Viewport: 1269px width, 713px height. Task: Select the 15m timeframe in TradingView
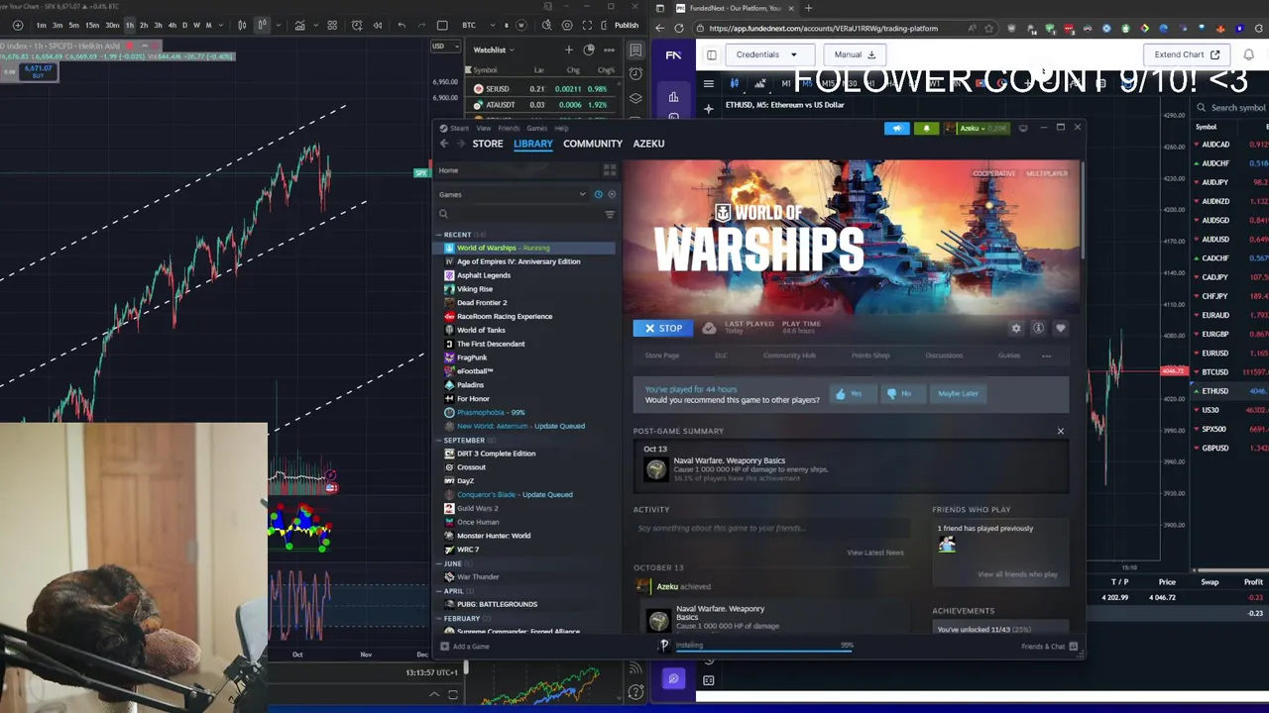(x=92, y=25)
